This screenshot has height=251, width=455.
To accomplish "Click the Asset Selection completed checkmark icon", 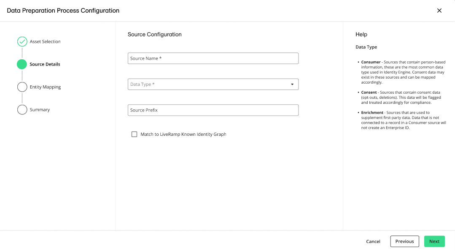I will (22, 42).
